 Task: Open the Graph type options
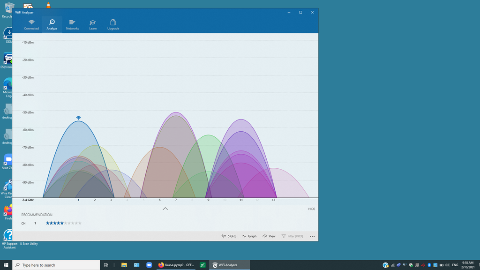(249, 236)
